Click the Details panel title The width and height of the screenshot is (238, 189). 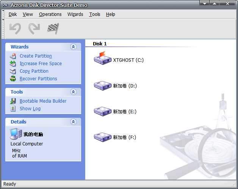(18, 122)
